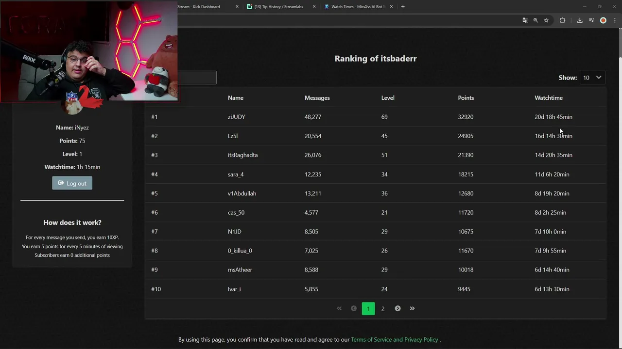This screenshot has height=349, width=622.
Task: Open the browser Downloads icon
Action: point(580,20)
